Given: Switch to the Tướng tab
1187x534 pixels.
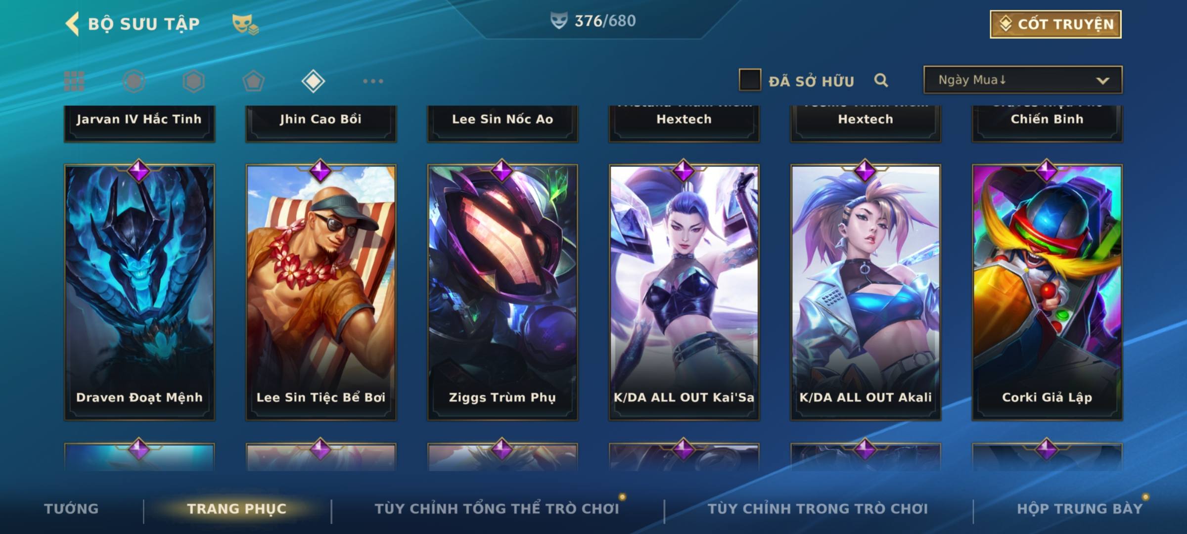Looking at the screenshot, I should 71,509.
